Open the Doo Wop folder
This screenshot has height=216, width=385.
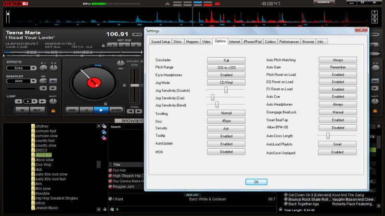(43, 165)
